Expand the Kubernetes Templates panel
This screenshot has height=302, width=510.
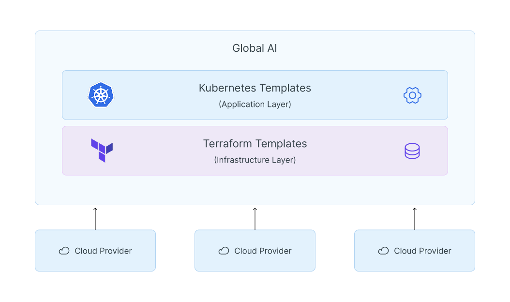tap(255, 88)
